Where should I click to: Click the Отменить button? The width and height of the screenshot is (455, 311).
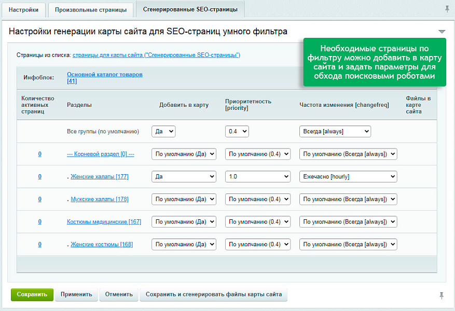click(x=118, y=294)
